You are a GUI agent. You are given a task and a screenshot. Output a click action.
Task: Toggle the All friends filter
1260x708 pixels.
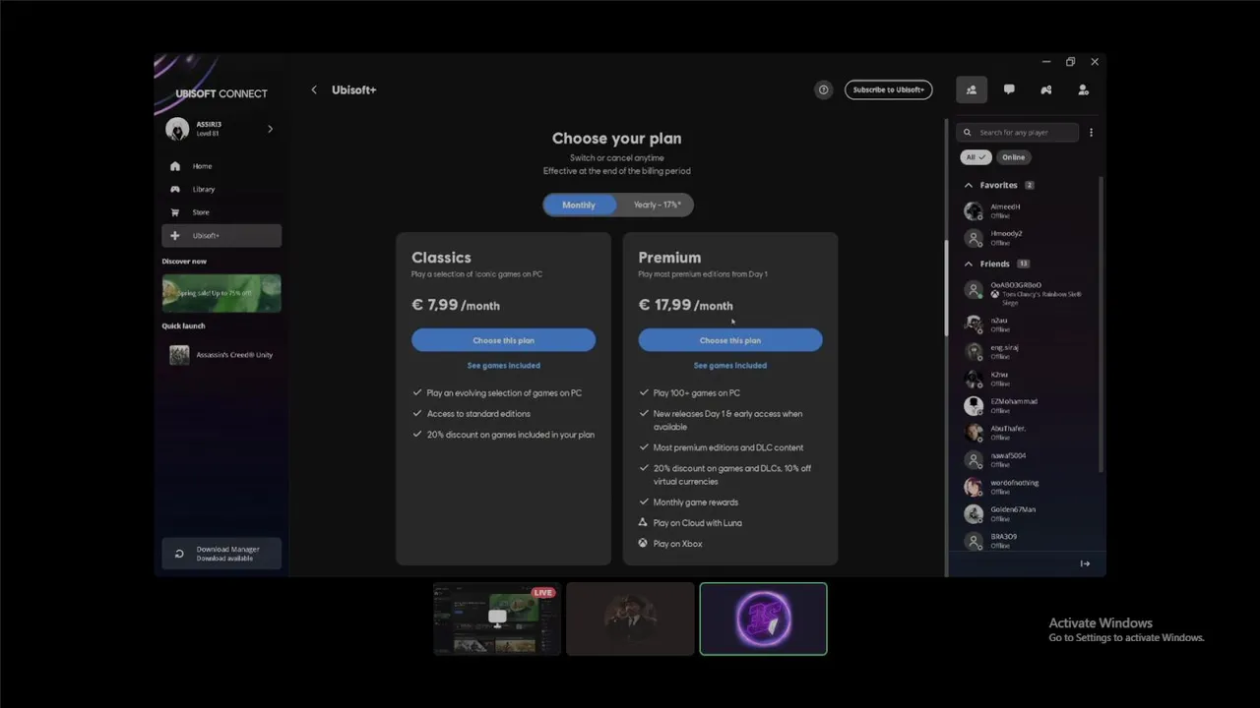click(x=976, y=157)
